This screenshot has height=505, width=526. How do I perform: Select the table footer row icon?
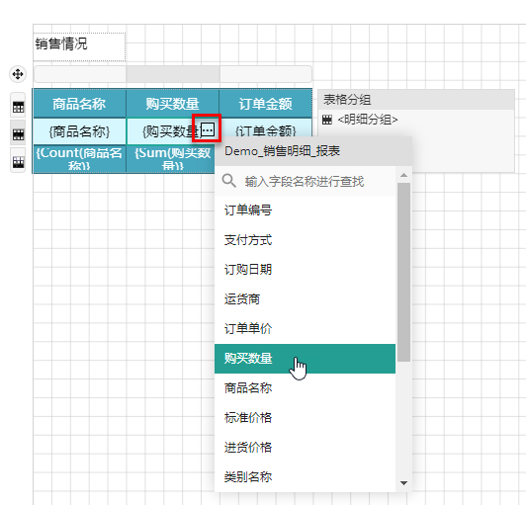(18, 162)
